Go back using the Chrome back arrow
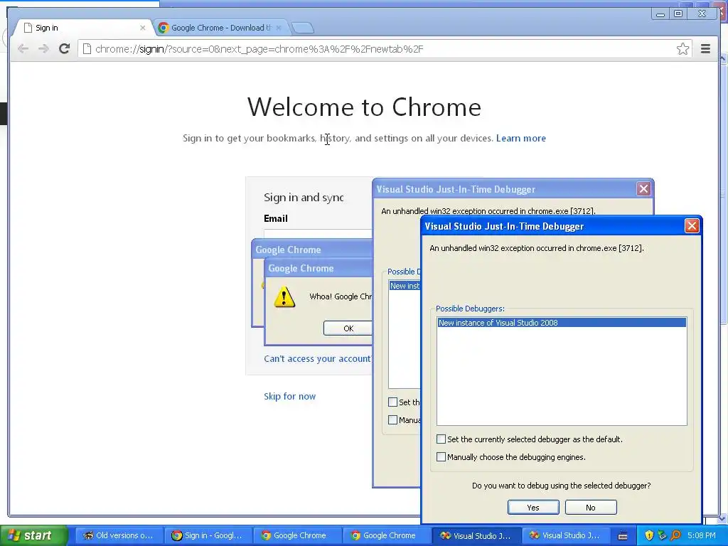728x546 pixels. [23, 49]
